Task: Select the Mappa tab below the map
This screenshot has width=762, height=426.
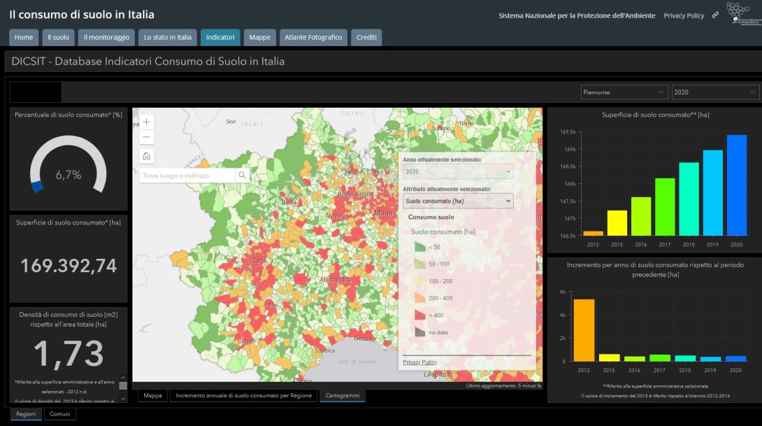Action: tap(152, 396)
